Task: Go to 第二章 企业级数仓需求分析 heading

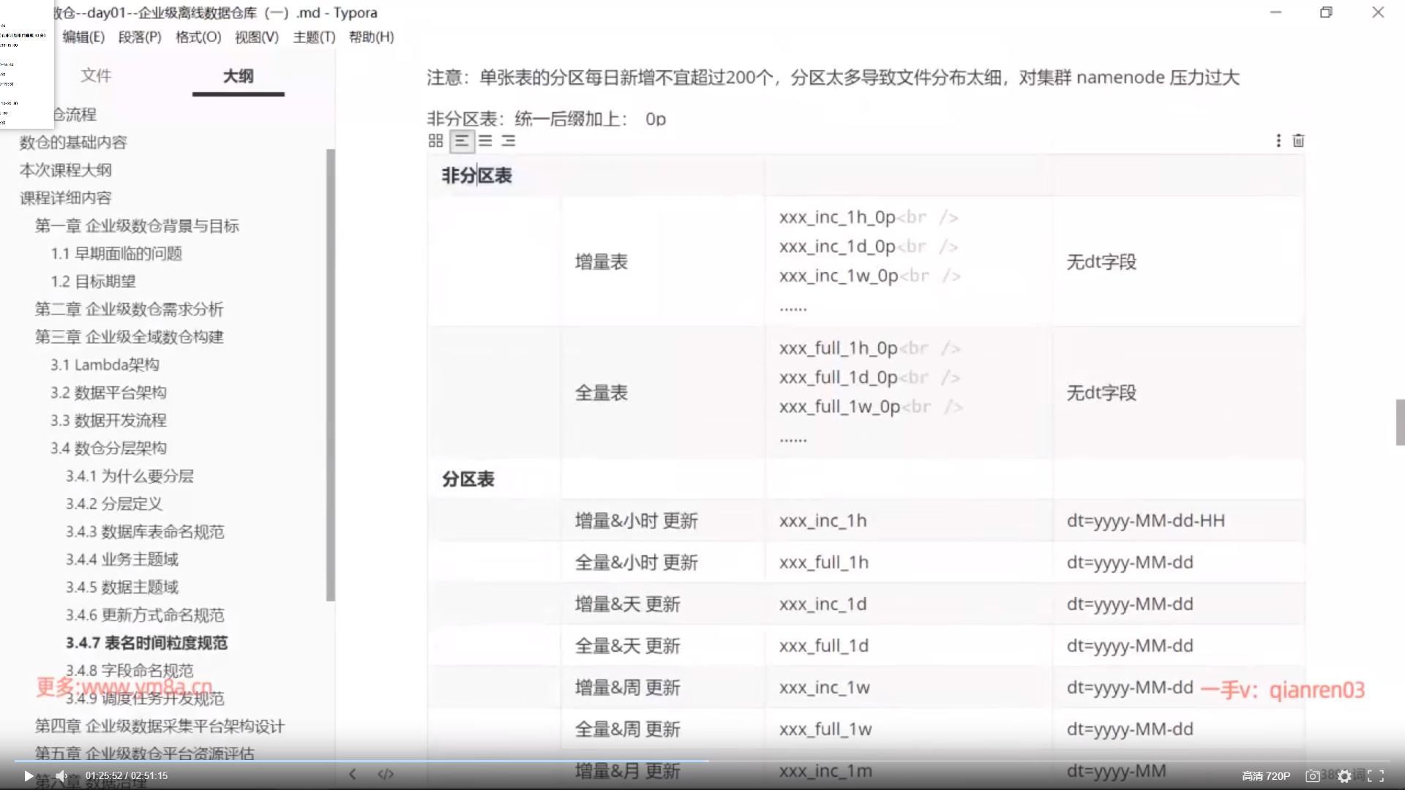Action: 129,309
